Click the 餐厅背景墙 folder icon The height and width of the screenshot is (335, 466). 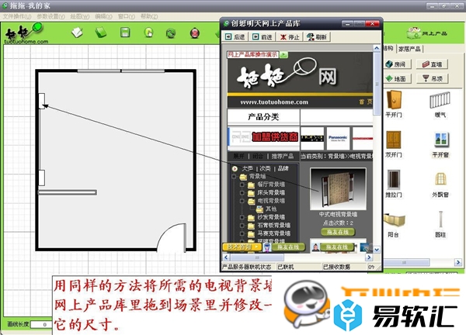[251, 185]
